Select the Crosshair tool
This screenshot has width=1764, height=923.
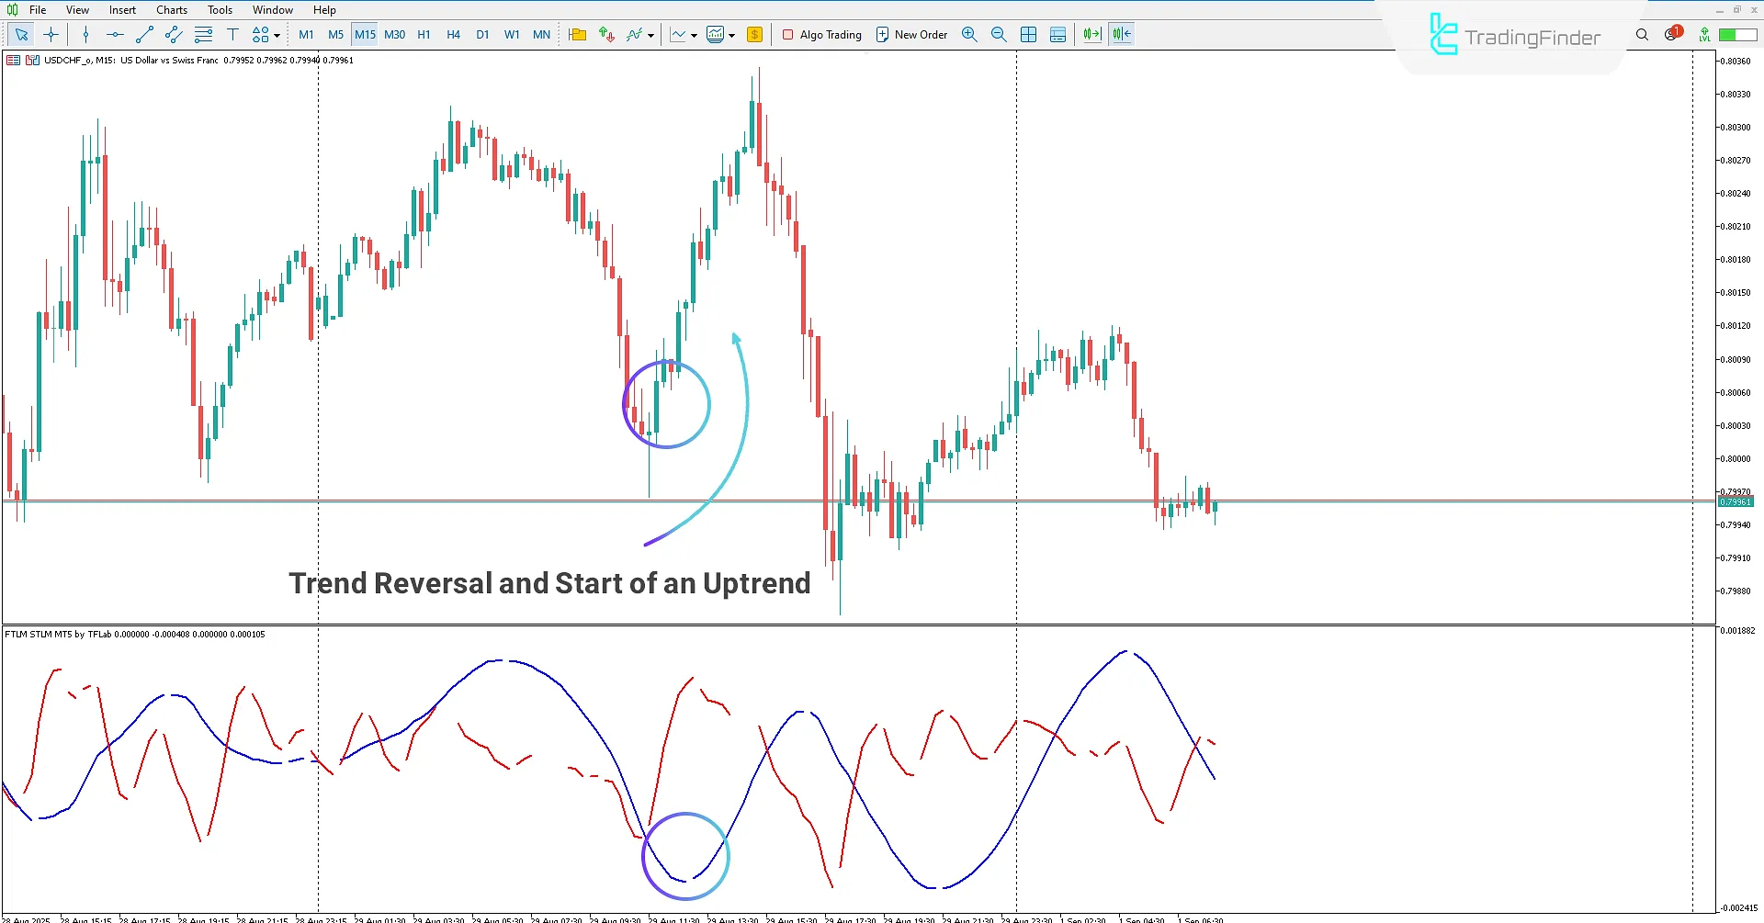[51, 35]
